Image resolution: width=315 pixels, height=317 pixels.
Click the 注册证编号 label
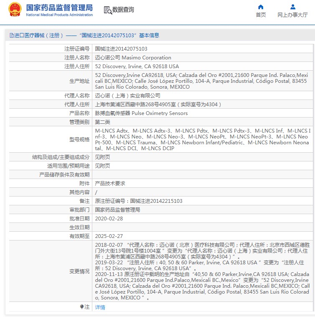pyautogui.click(x=77, y=49)
